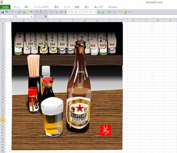Click the yellow folder icon in toolbar
The width and height of the screenshot is (177, 153).
[x=125, y=12]
